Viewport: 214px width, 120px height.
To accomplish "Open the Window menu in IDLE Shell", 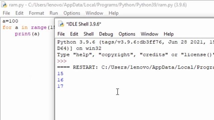I will (x=149, y=34).
